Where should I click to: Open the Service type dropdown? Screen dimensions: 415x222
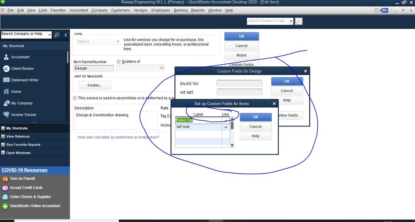118,42
